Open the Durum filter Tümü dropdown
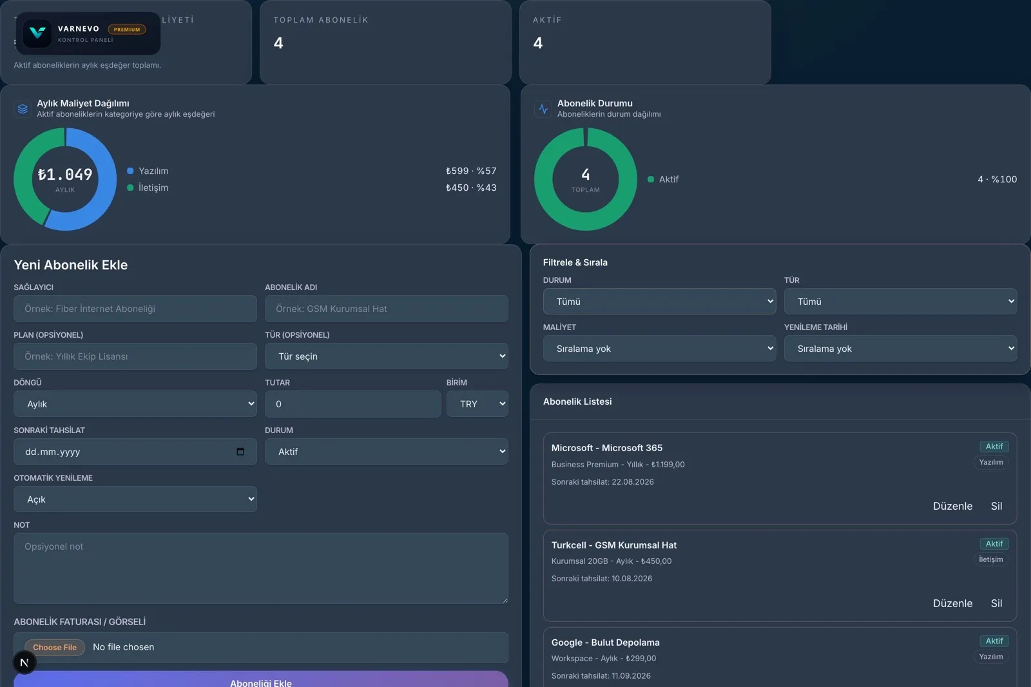 660,302
